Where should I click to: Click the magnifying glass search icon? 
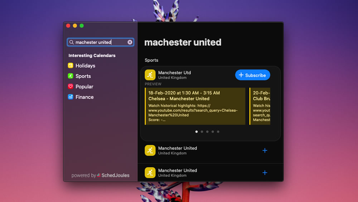[x=72, y=42]
